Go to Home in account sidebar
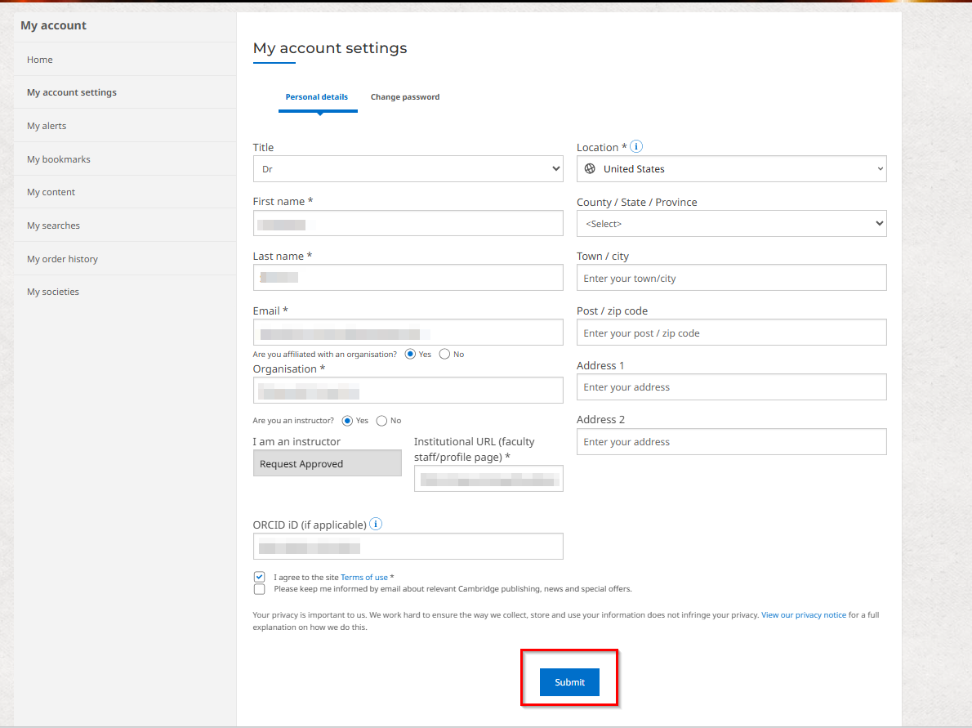 pyautogui.click(x=125, y=60)
